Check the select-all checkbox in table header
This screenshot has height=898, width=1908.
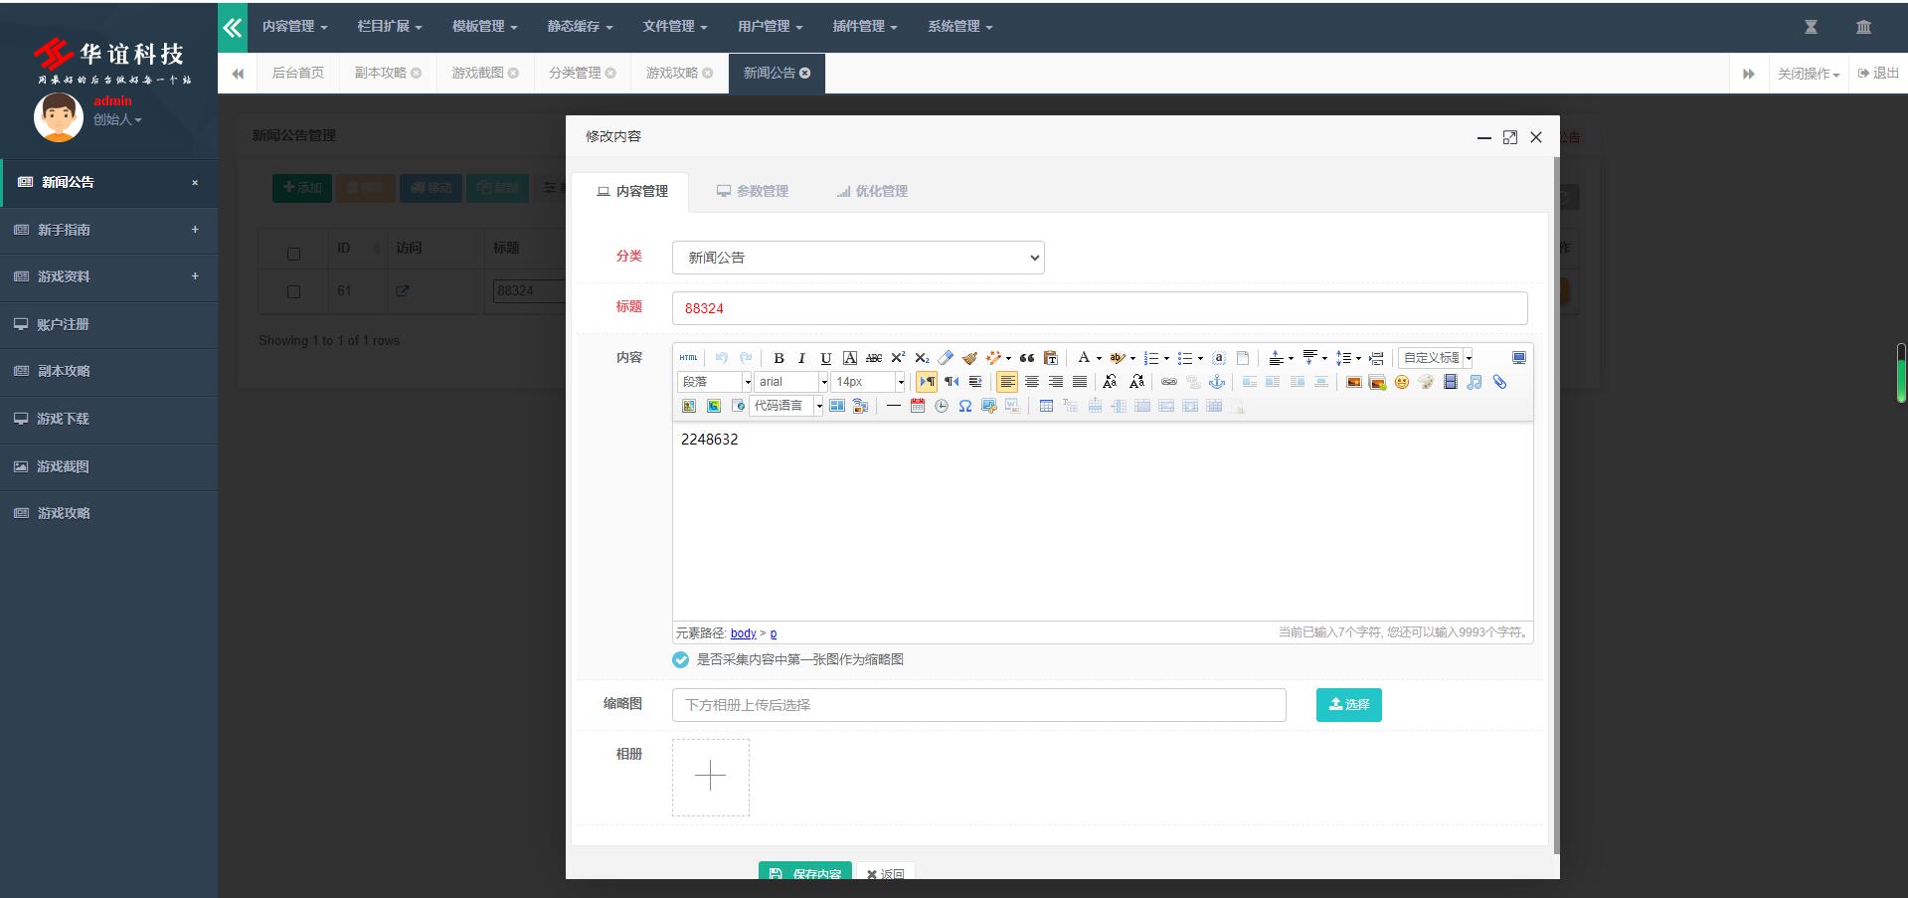(x=293, y=254)
